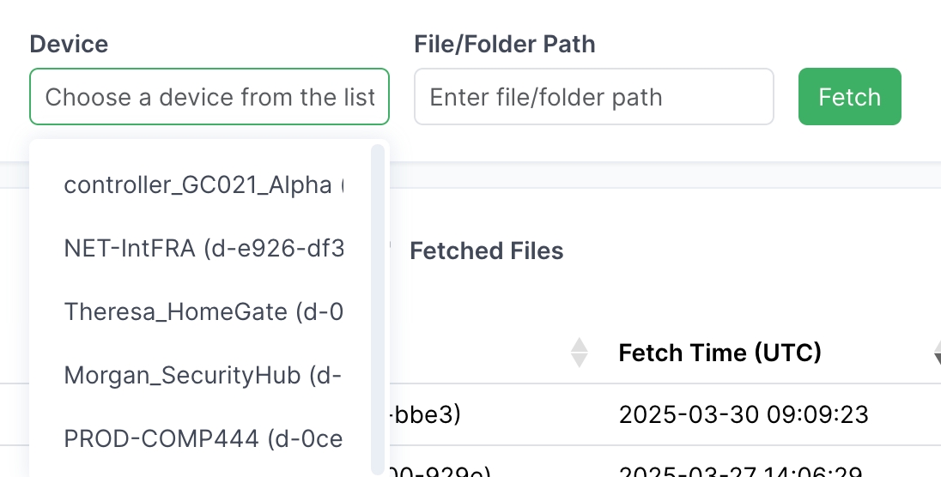Choose PROD-COMP444 from the dropdown

click(203, 438)
